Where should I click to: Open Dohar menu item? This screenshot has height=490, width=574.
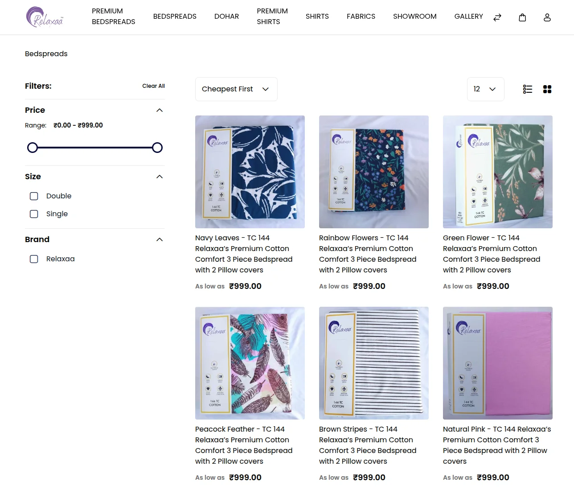[226, 16]
